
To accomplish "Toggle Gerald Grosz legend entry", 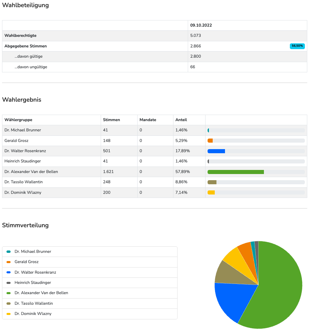I will click(26, 262).
